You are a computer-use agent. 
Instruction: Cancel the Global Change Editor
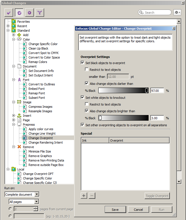pyautogui.click(x=139, y=210)
